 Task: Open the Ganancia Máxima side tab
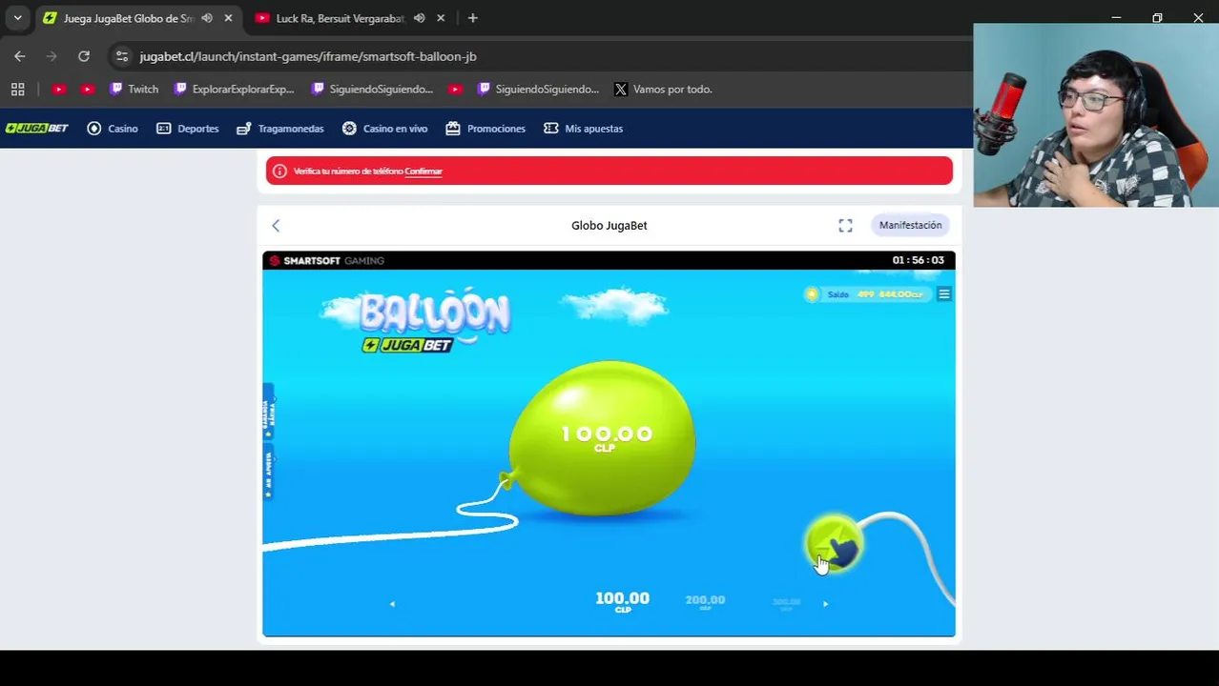pos(269,412)
